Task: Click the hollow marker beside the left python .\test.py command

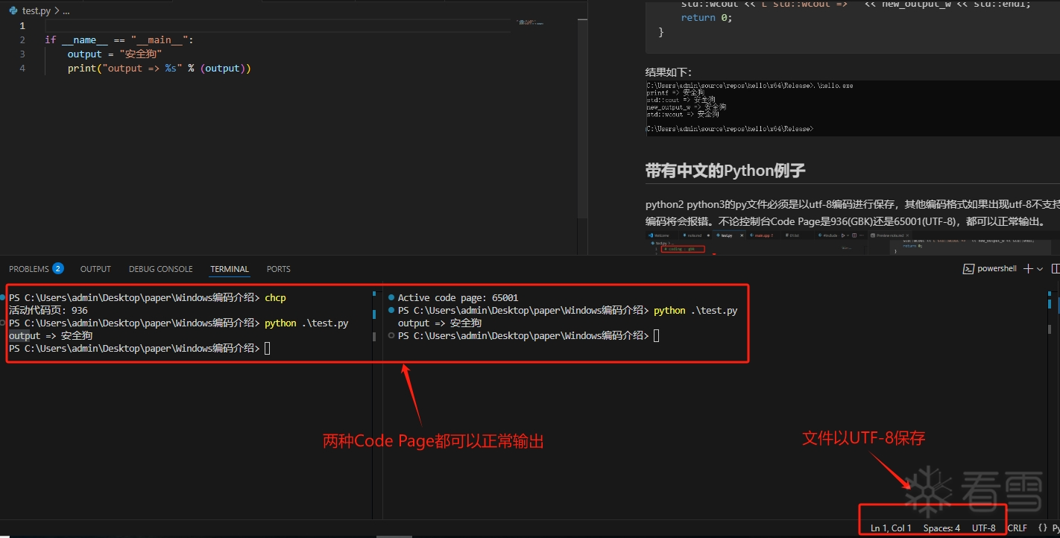Action: coord(4,323)
